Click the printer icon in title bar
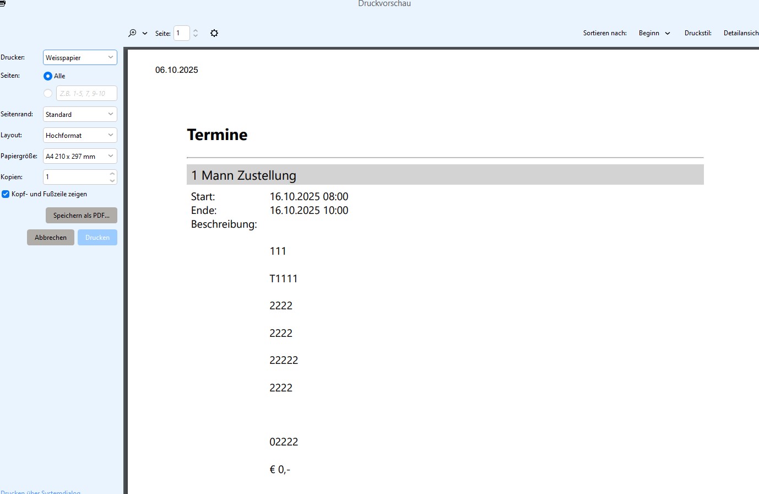 [x=3, y=3]
